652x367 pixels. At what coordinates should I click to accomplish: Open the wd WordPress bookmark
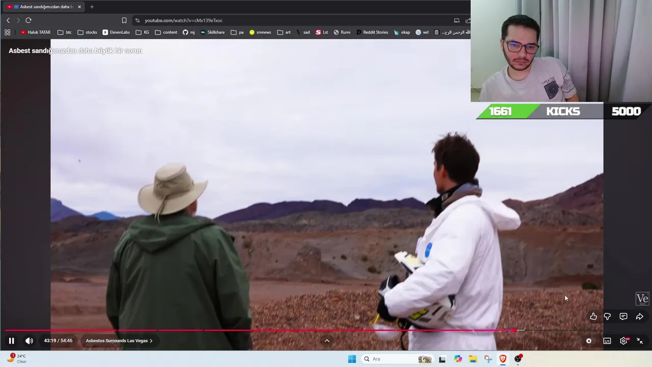(422, 32)
